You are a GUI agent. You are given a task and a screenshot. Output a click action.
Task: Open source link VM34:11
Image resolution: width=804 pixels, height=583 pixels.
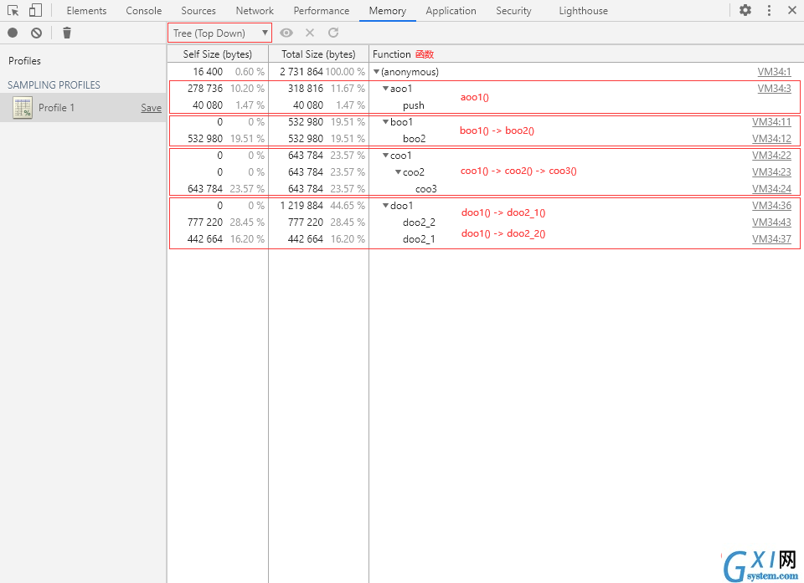pyautogui.click(x=771, y=122)
